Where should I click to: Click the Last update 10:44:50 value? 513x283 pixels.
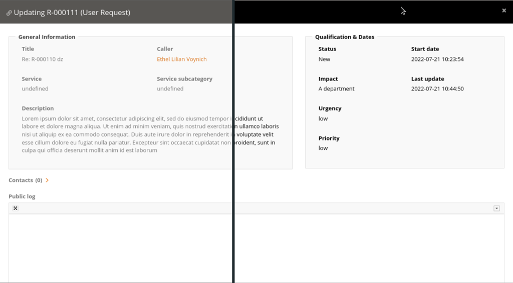click(x=437, y=88)
